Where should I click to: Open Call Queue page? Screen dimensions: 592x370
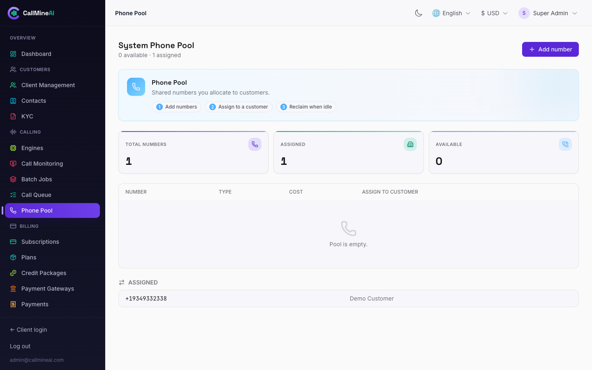[52, 195]
